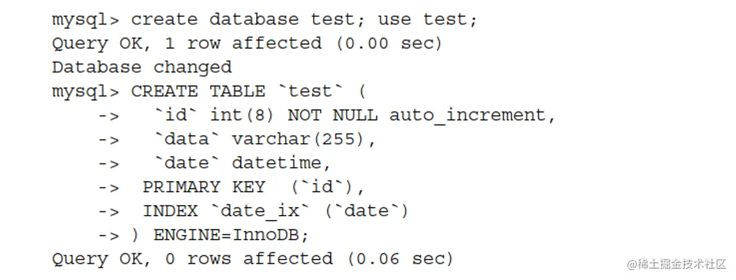Click the `date_ix` index name
736x280 pixels.
tap(260, 211)
